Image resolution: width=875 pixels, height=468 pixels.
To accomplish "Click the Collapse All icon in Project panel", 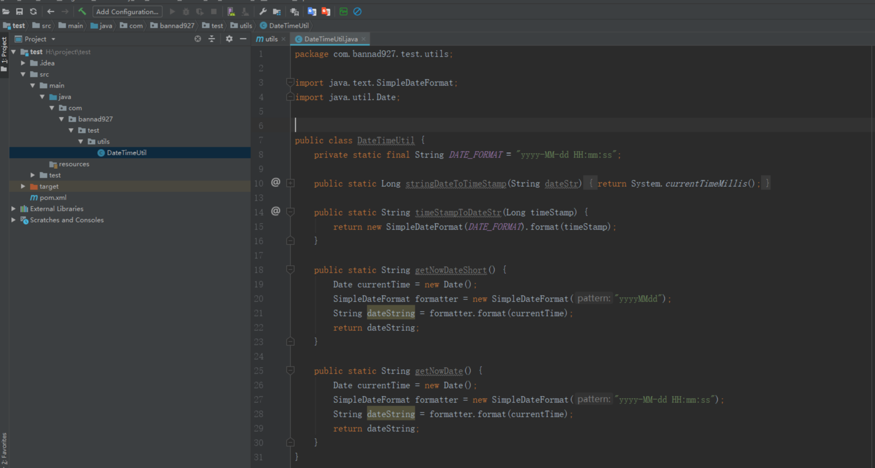I will tap(212, 39).
